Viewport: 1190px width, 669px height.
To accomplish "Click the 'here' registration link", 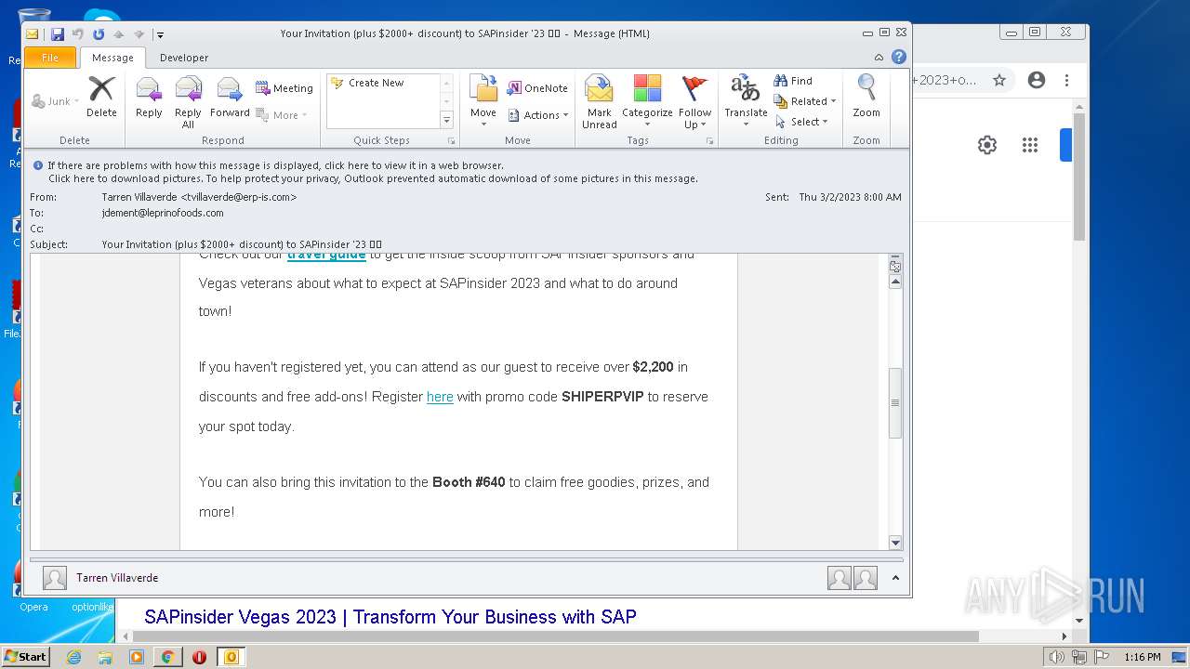I will [x=440, y=397].
